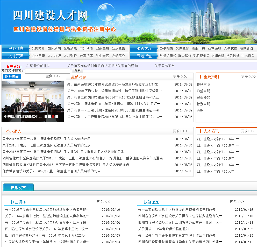
Task: Open 关于召开全省建设职业技能鉴定管理工作会议的通知
Action: click(177, 235)
